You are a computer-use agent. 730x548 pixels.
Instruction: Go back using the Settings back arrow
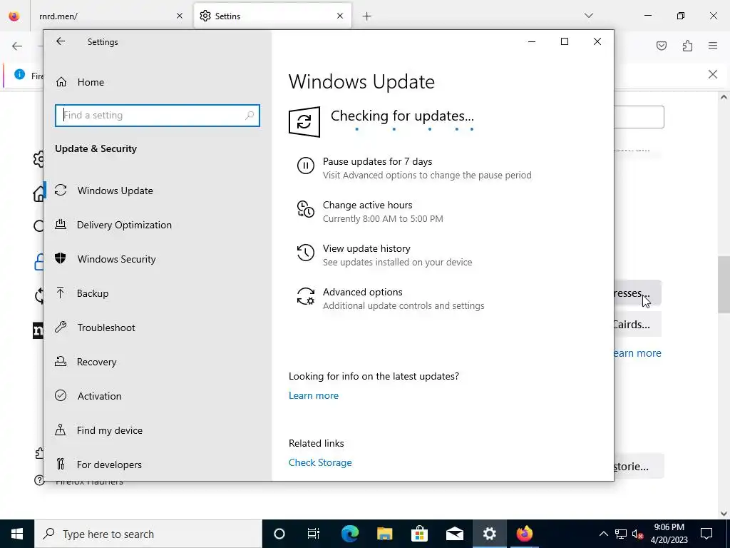point(61,41)
